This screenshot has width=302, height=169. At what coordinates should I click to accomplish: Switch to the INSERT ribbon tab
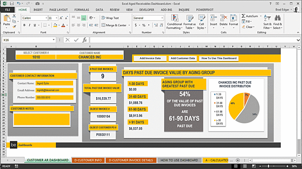click(x=38, y=9)
